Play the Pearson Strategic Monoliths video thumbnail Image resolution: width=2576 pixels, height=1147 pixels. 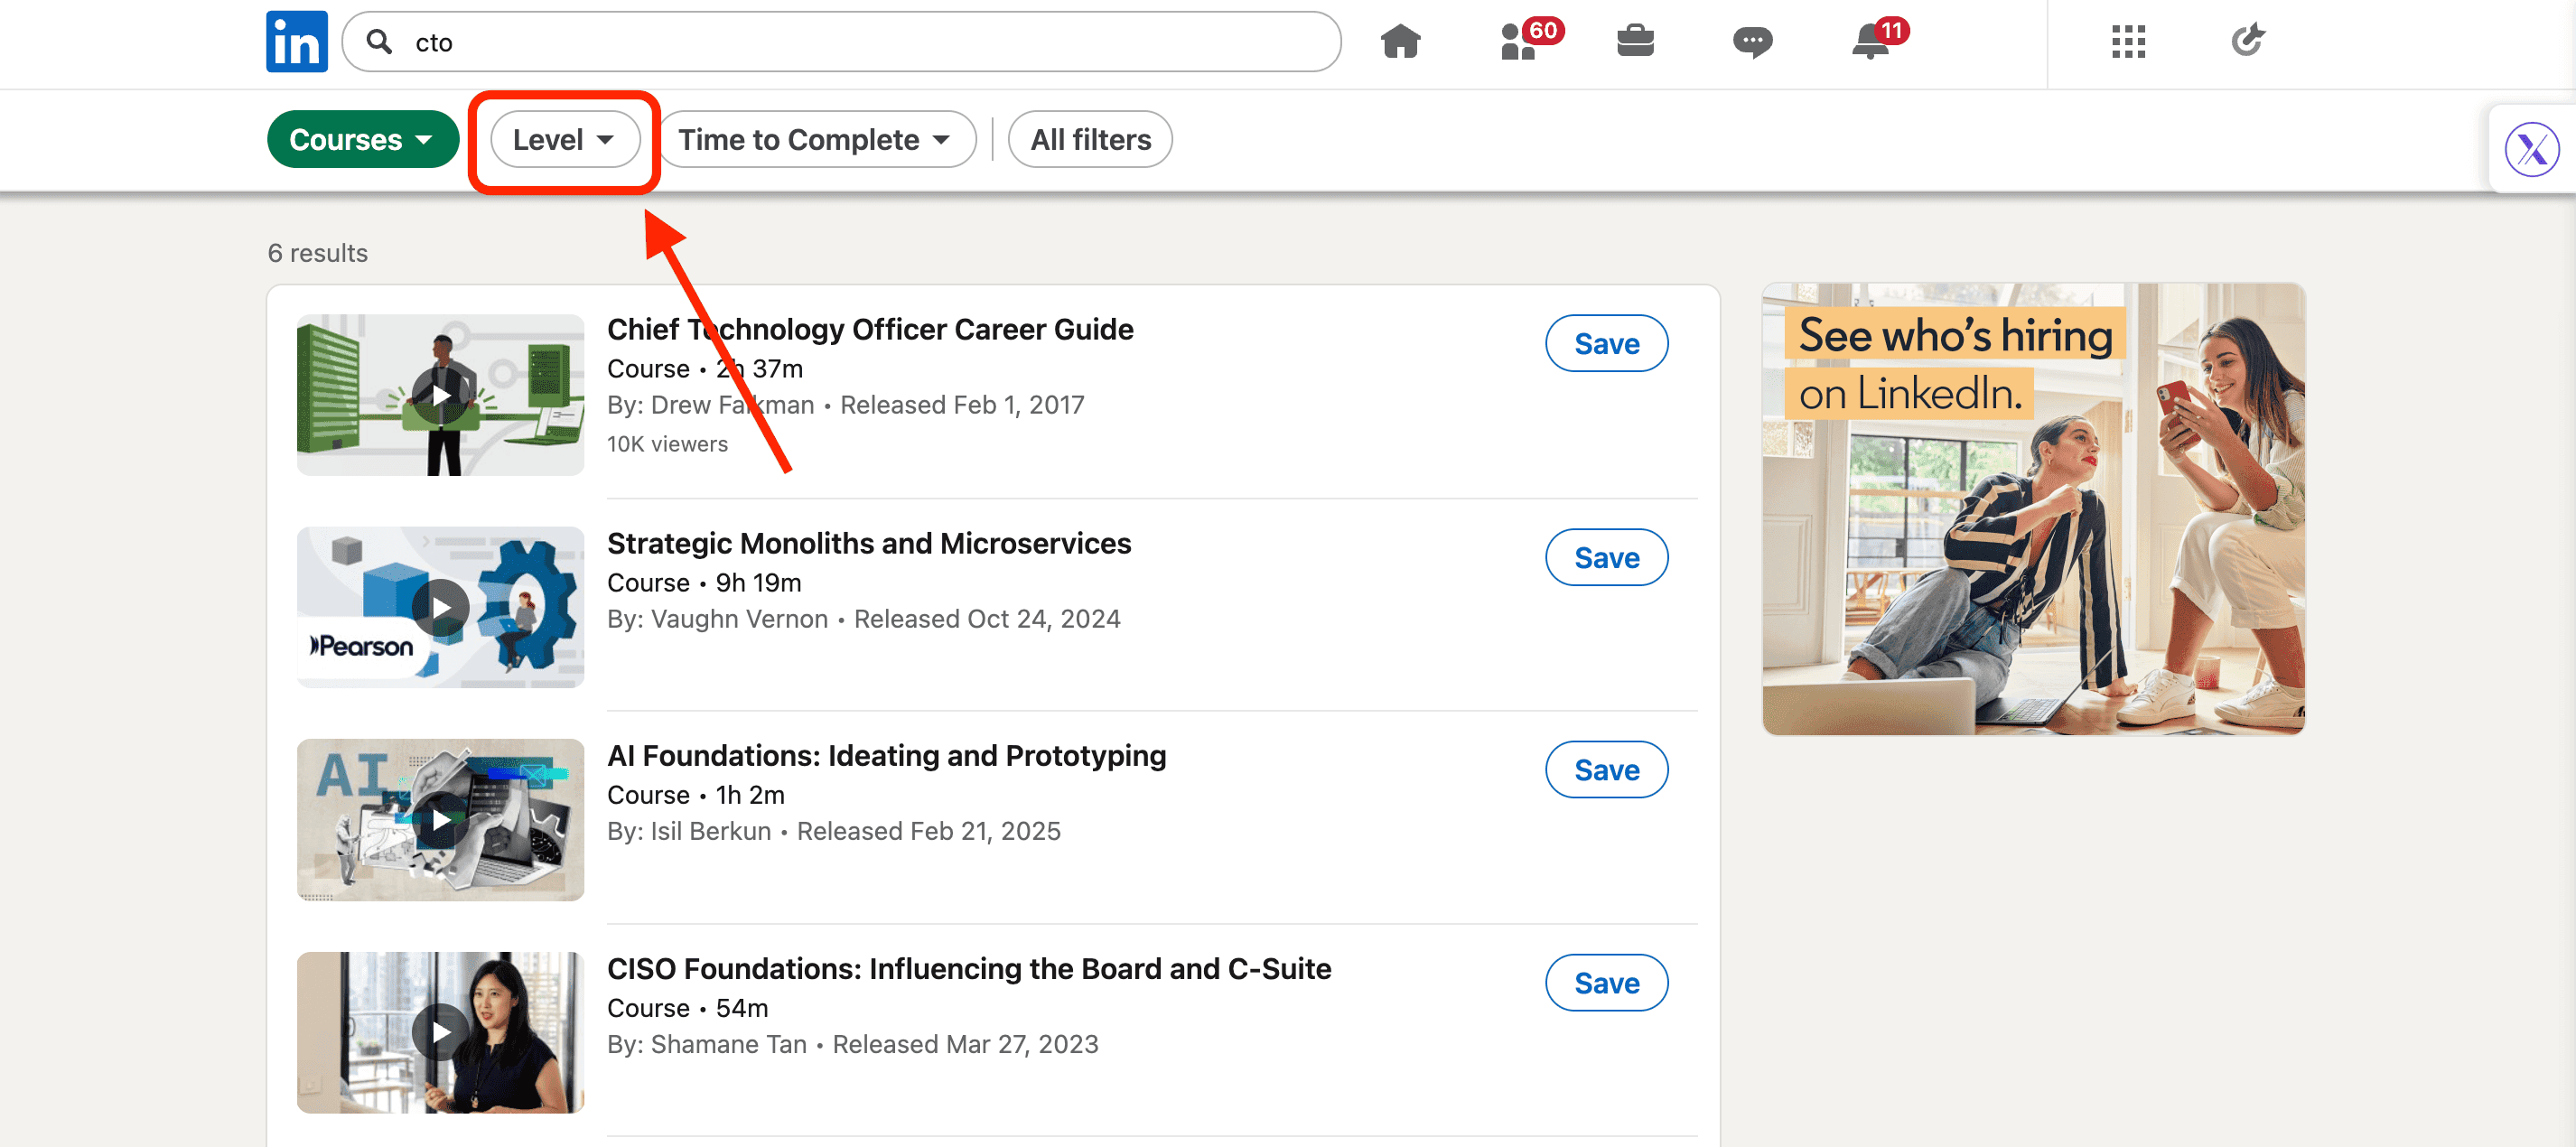click(x=440, y=607)
